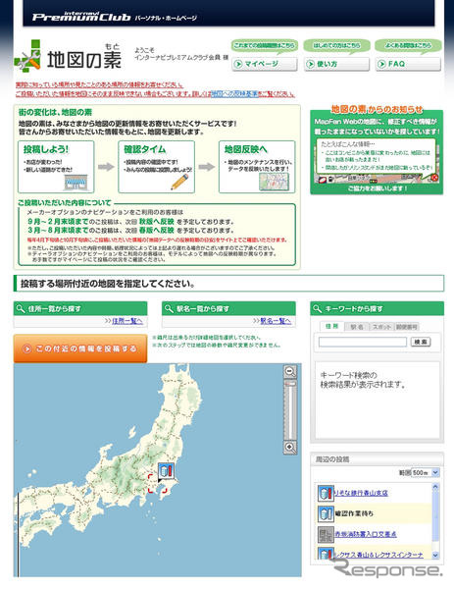Image resolution: width=454 pixels, height=589 pixels.
Task: Open the 住所一覧へ link
Action: pos(127,321)
